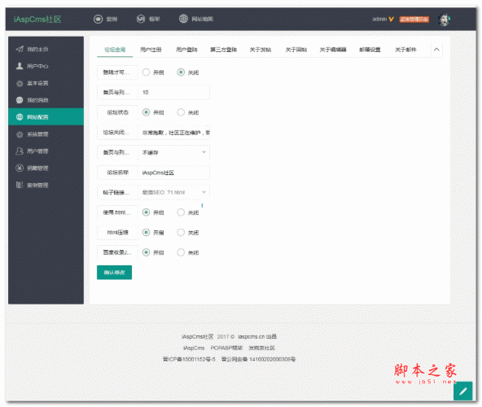
Task: Click the admin avatar picture
Action: (444, 20)
